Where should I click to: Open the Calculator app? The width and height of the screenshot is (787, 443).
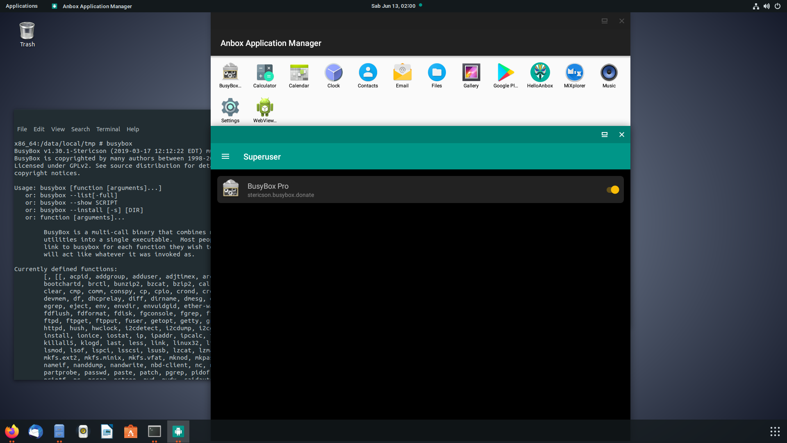tap(264, 75)
